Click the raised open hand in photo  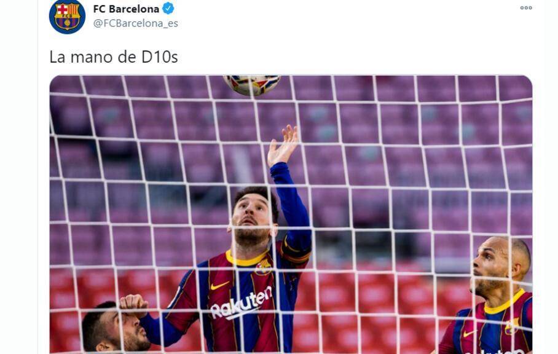pos(283,146)
